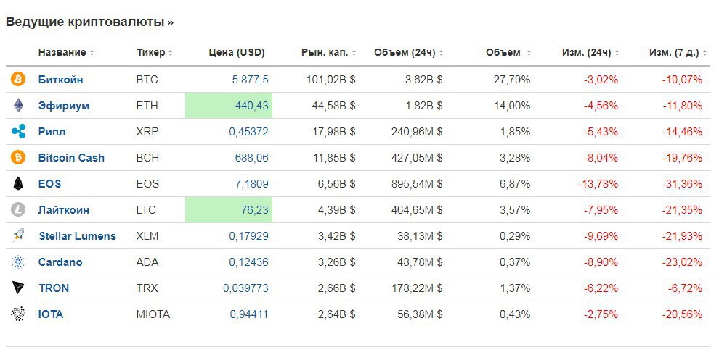Sort by Объём percentage column
This screenshot has width=719, height=347.
pos(508,53)
